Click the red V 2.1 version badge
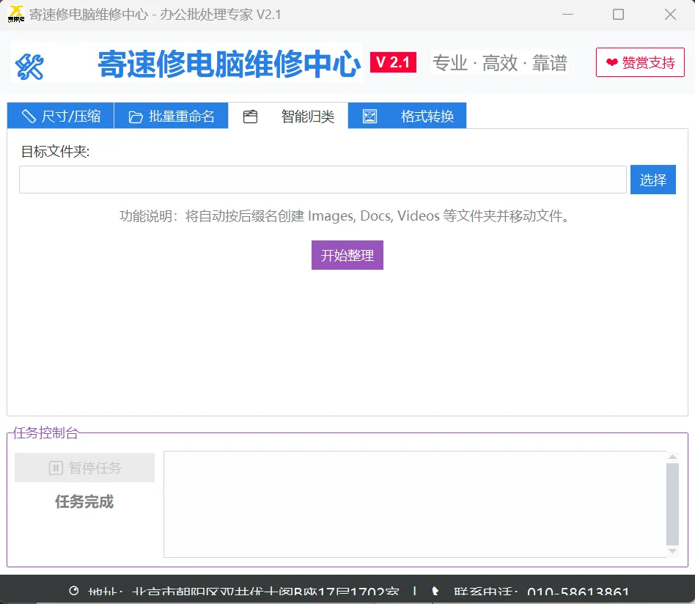The width and height of the screenshot is (695, 604). tap(393, 62)
